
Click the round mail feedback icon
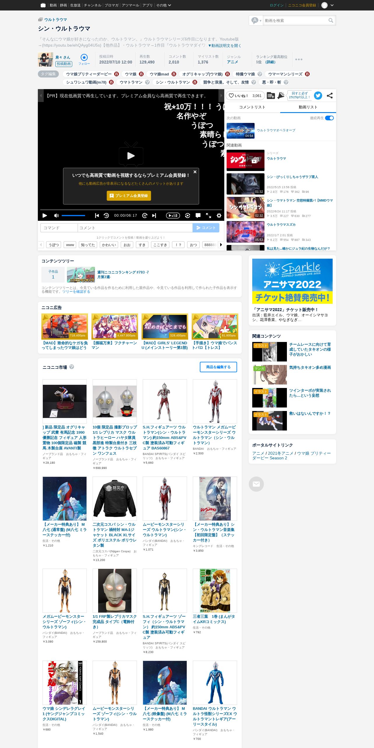coord(256,484)
